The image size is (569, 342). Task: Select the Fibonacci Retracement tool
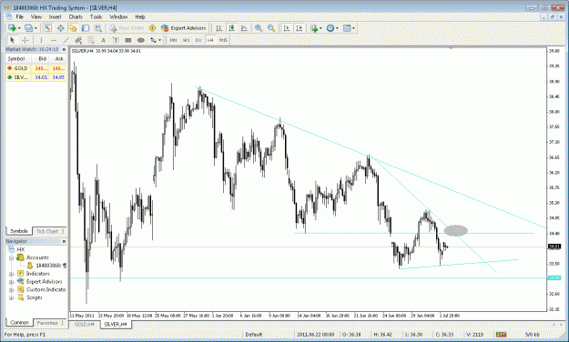91,40
